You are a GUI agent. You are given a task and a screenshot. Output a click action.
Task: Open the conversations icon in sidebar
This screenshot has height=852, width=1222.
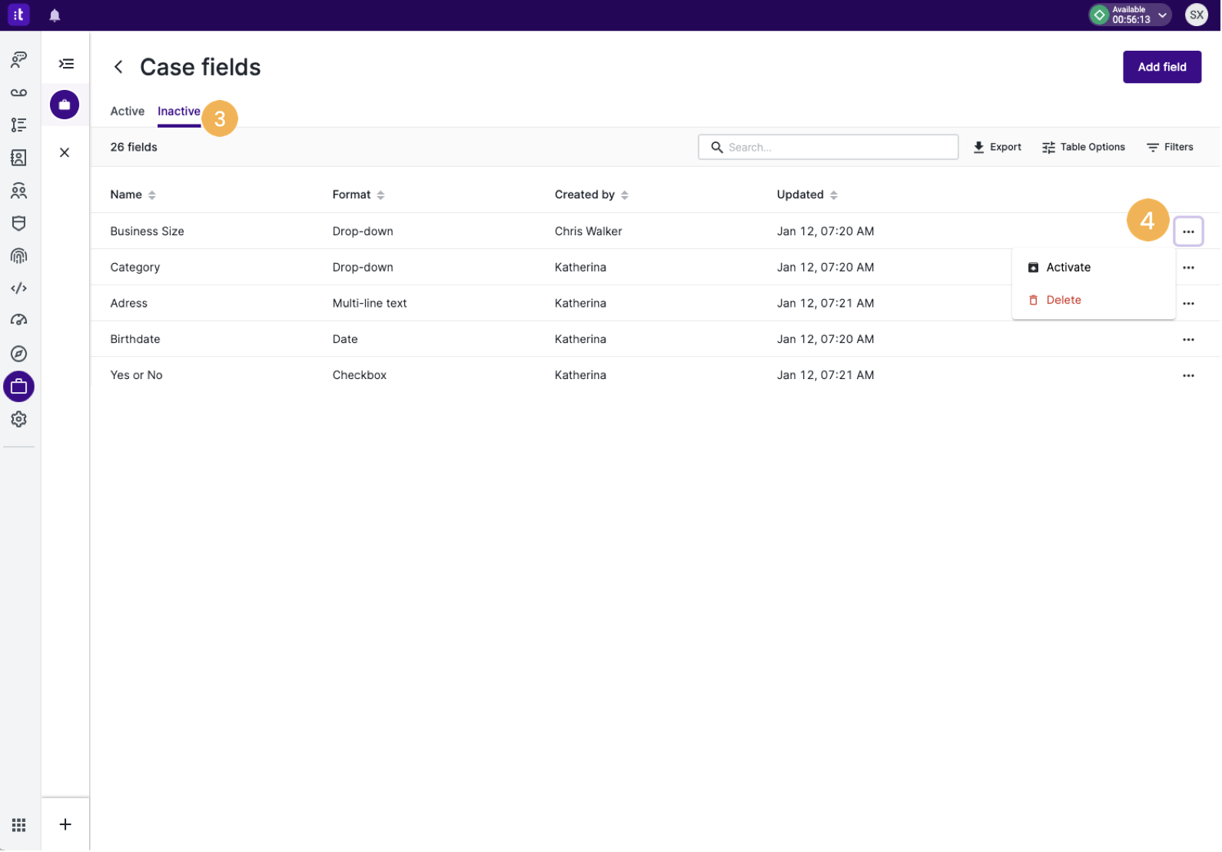point(18,59)
